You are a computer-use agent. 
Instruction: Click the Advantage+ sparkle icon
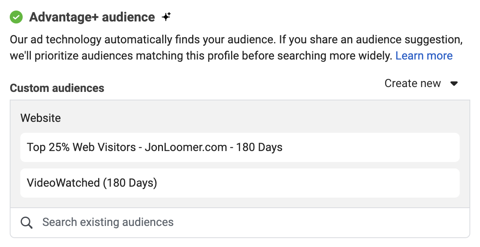click(166, 17)
